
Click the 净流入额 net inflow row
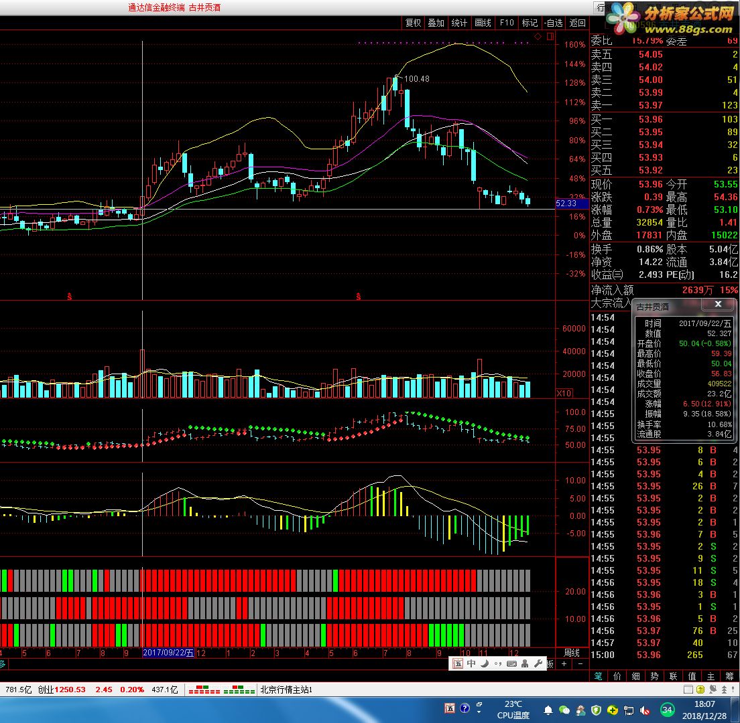pyautogui.click(x=664, y=290)
